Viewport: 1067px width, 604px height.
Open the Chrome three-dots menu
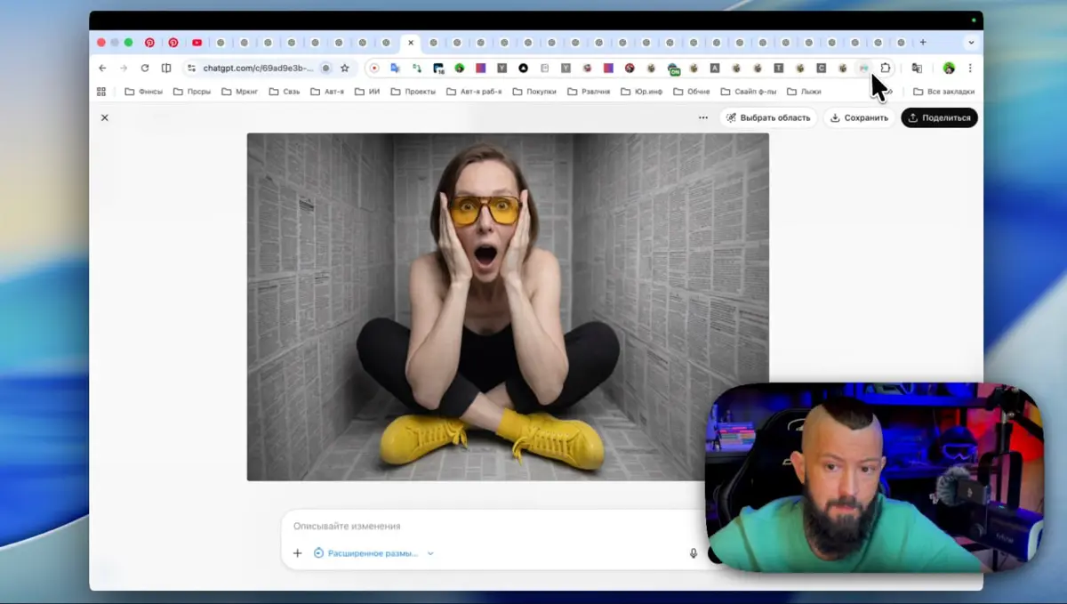pyautogui.click(x=970, y=68)
